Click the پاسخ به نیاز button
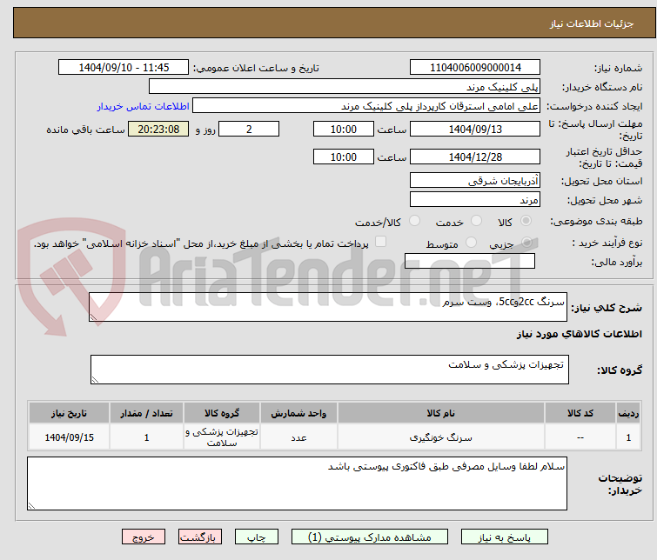Image resolution: width=657 pixels, height=560 pixels. (x=505, y=537)
